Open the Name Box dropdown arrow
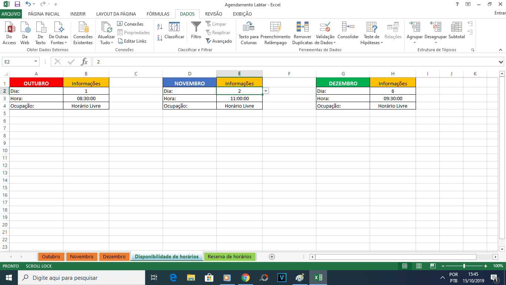The width and height of the screenshot is (506, 285). (36, 62)
